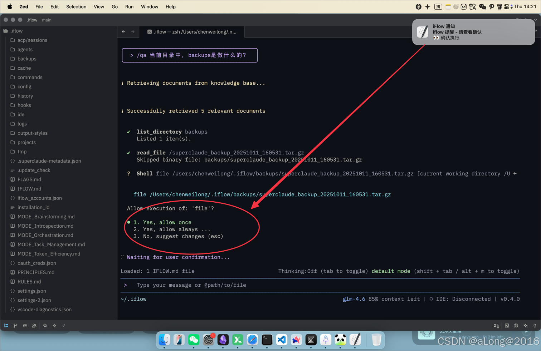The width and height of the screenshot is (541, 351).
Task: Open the Run menu
Action: tap(129, 6)
